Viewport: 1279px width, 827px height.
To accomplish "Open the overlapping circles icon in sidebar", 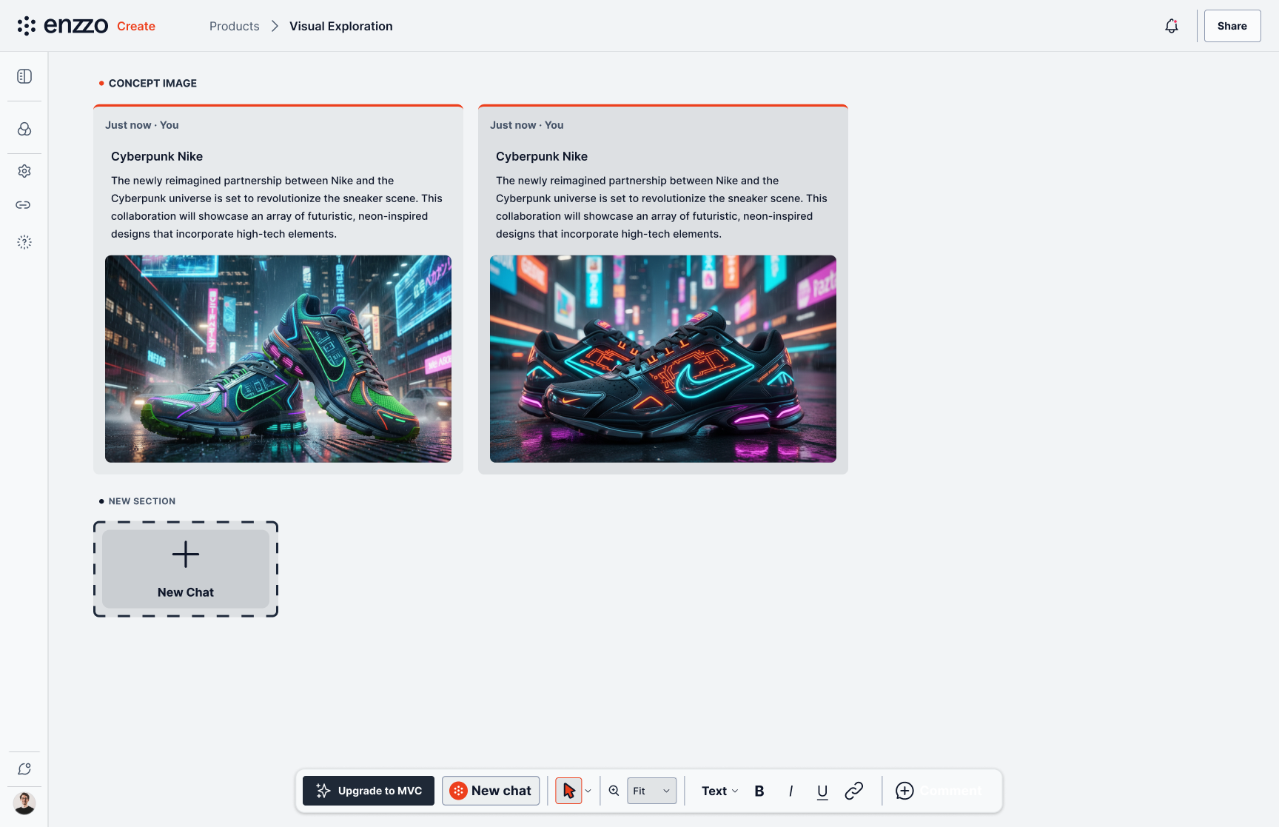I will coord(24,130).
